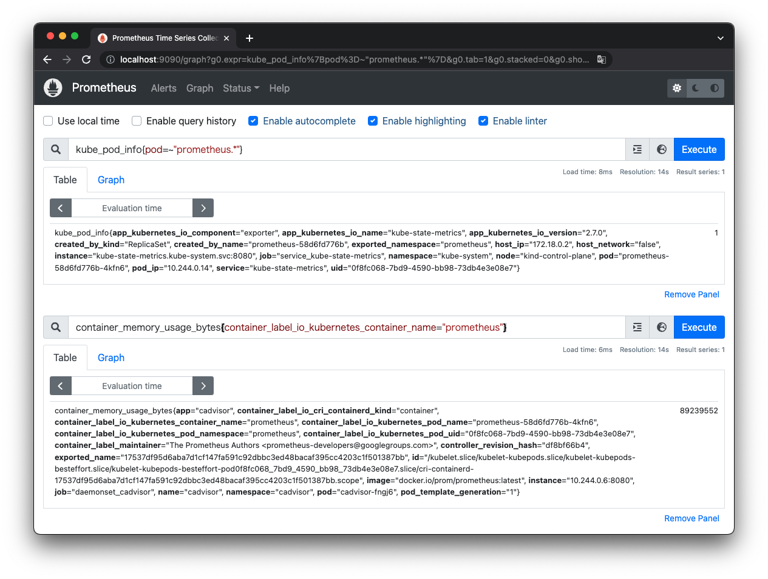Click first panel 'Resolution: 14s' text
This screenshot has width=768, height=579.
(644, 172)
